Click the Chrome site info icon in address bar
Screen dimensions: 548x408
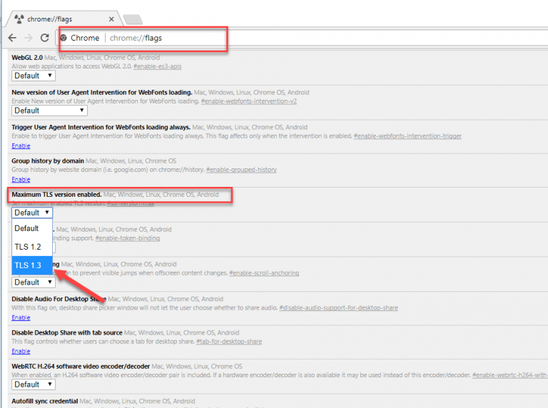click(64, 38)
